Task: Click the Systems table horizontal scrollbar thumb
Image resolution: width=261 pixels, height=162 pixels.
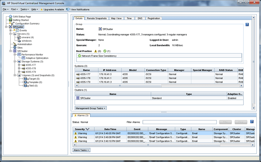Action: tap(120, 86)
